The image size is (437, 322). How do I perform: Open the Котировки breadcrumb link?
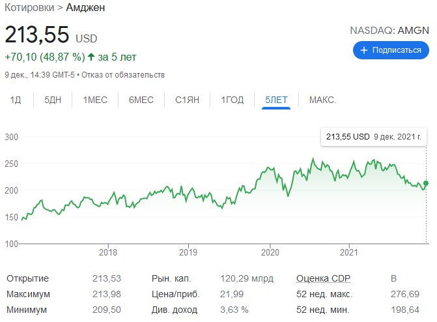point(29,8)
